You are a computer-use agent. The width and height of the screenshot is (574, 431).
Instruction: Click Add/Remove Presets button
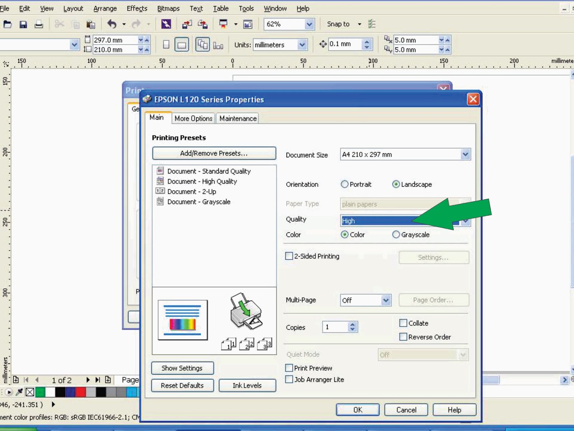(x=214, y=153)
